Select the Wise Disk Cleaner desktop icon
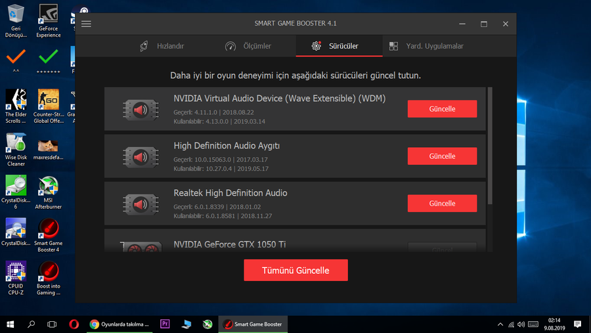The image size is (591, 333). click(x=16, y=149)
